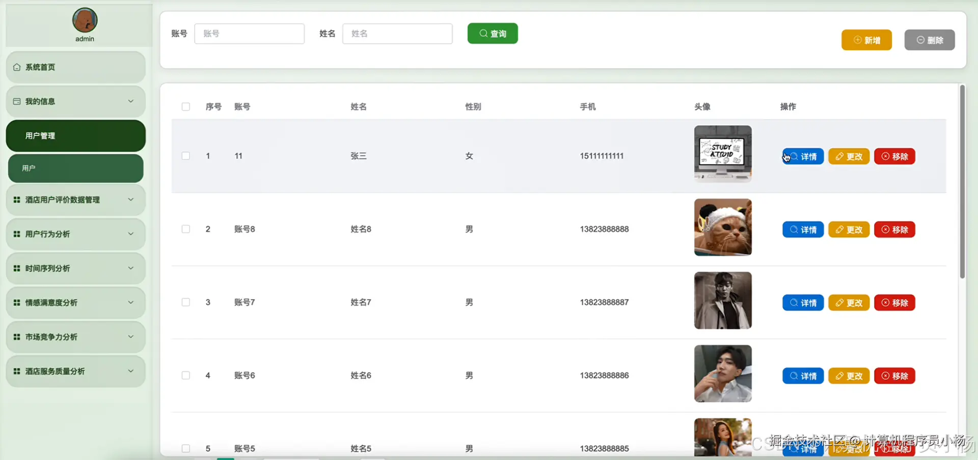Image resolution: width=978 pixels, height=460 pixels.
Task: Delete the 账号7 row
Action: (x=894, y=303)
